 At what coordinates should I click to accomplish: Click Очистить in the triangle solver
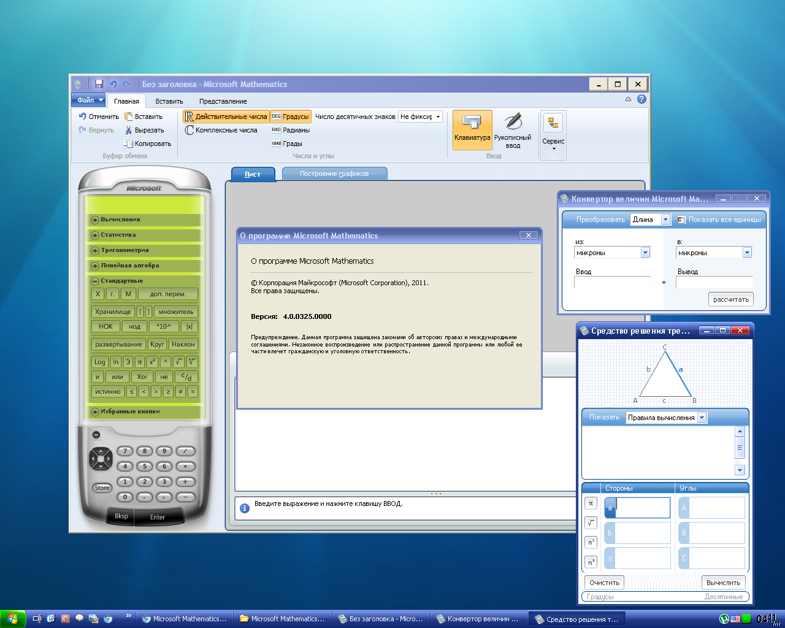click(605, 583)
